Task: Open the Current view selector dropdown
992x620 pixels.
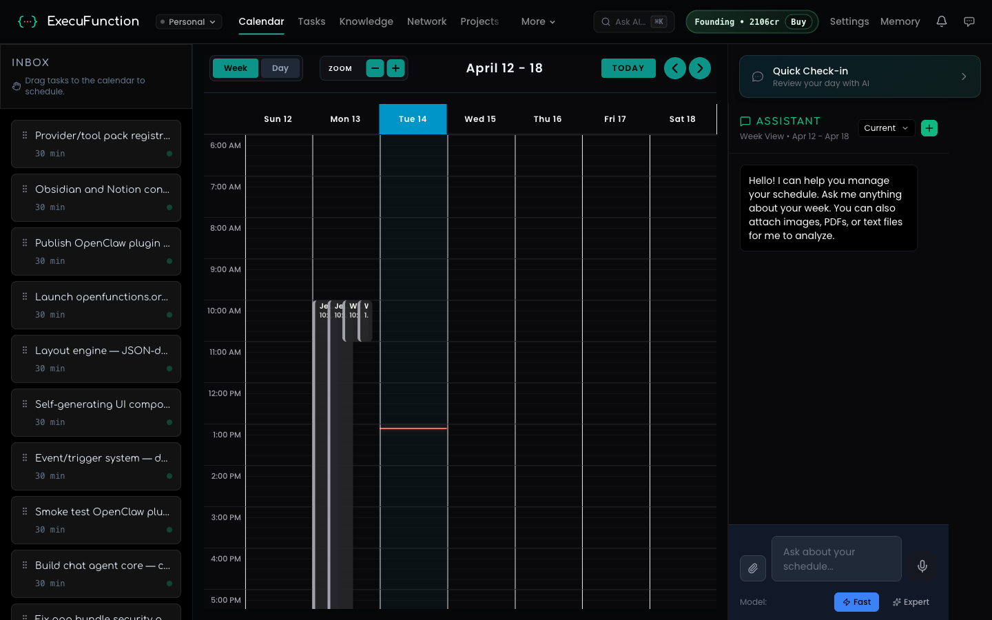Action: point(886,128)
